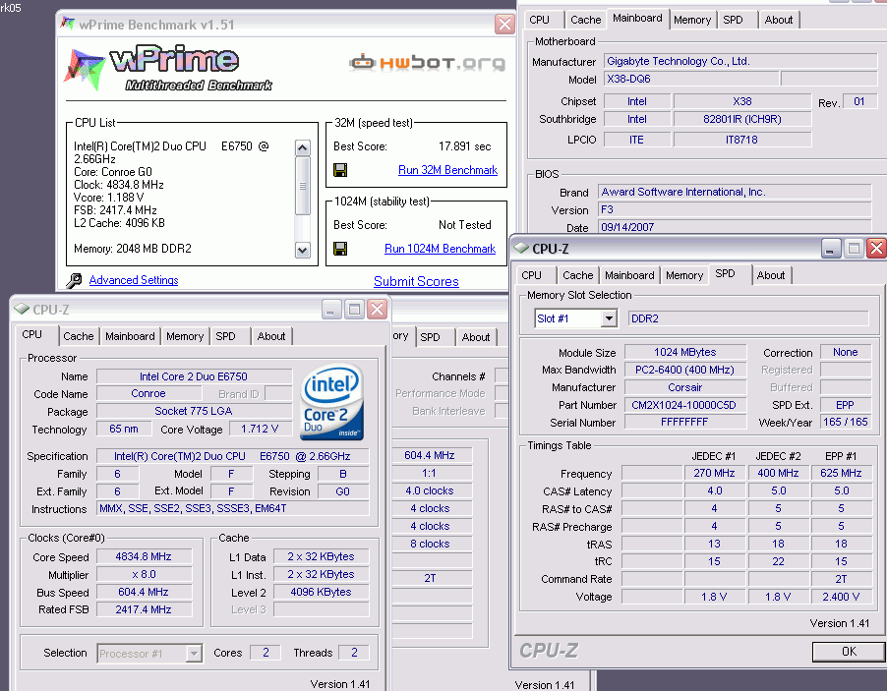887x691 pixels.
Task: Select CPU tab in CPU-Z SPD window
Action: pyautogui.click(x=531, y=275)
